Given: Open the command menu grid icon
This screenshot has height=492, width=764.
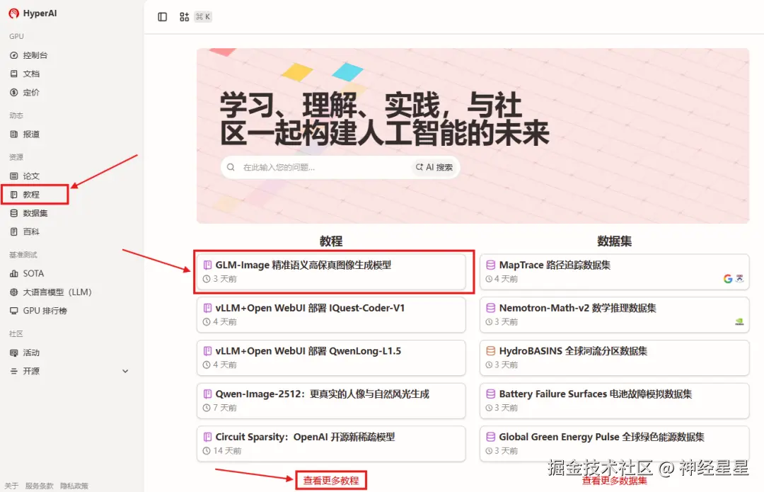Looking at the screenshot, I should click(184, 16).
